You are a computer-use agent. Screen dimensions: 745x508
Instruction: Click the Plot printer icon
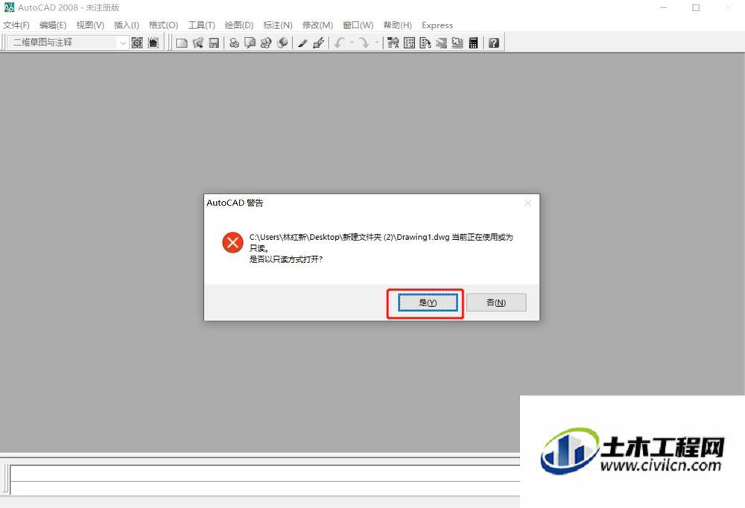click(x=234, y=42)
